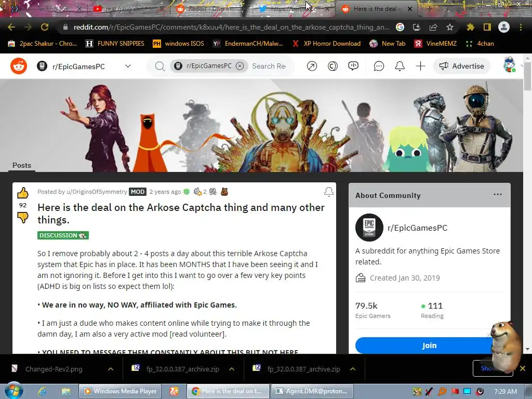Viewport: 532px width, 399px height.
Task: Expand options for the second fp_32.0.0.387_archive.zip download
Action: click(353, 369)
